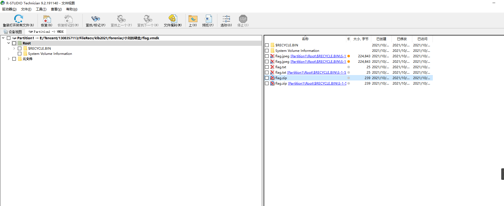Tick the Partition1 checkbox in the tree
The height and width of the screenshot is (206, 504).
click(9, 38)
